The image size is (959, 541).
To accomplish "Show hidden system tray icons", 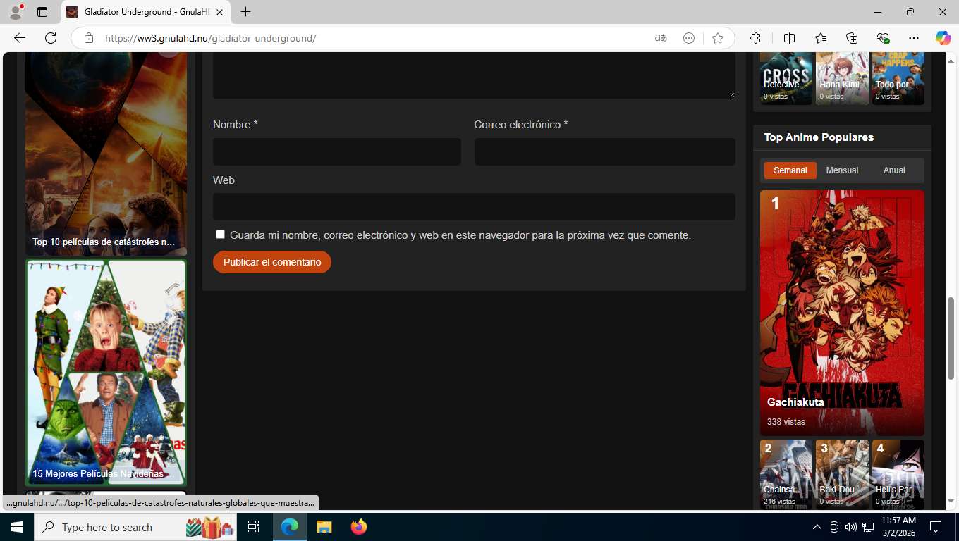I will click(817, 527).
